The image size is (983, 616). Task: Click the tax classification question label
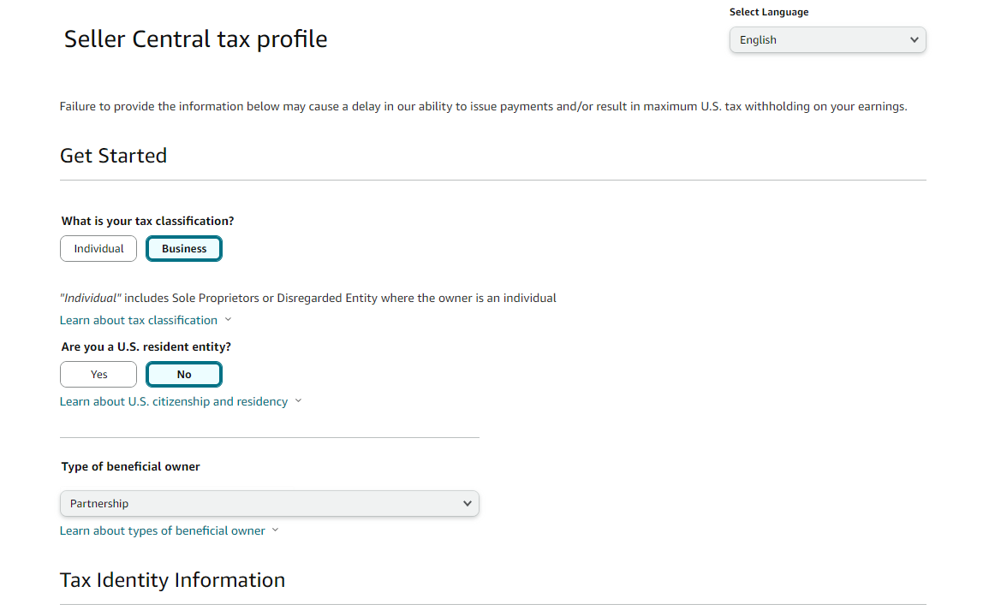coord(147,222)
